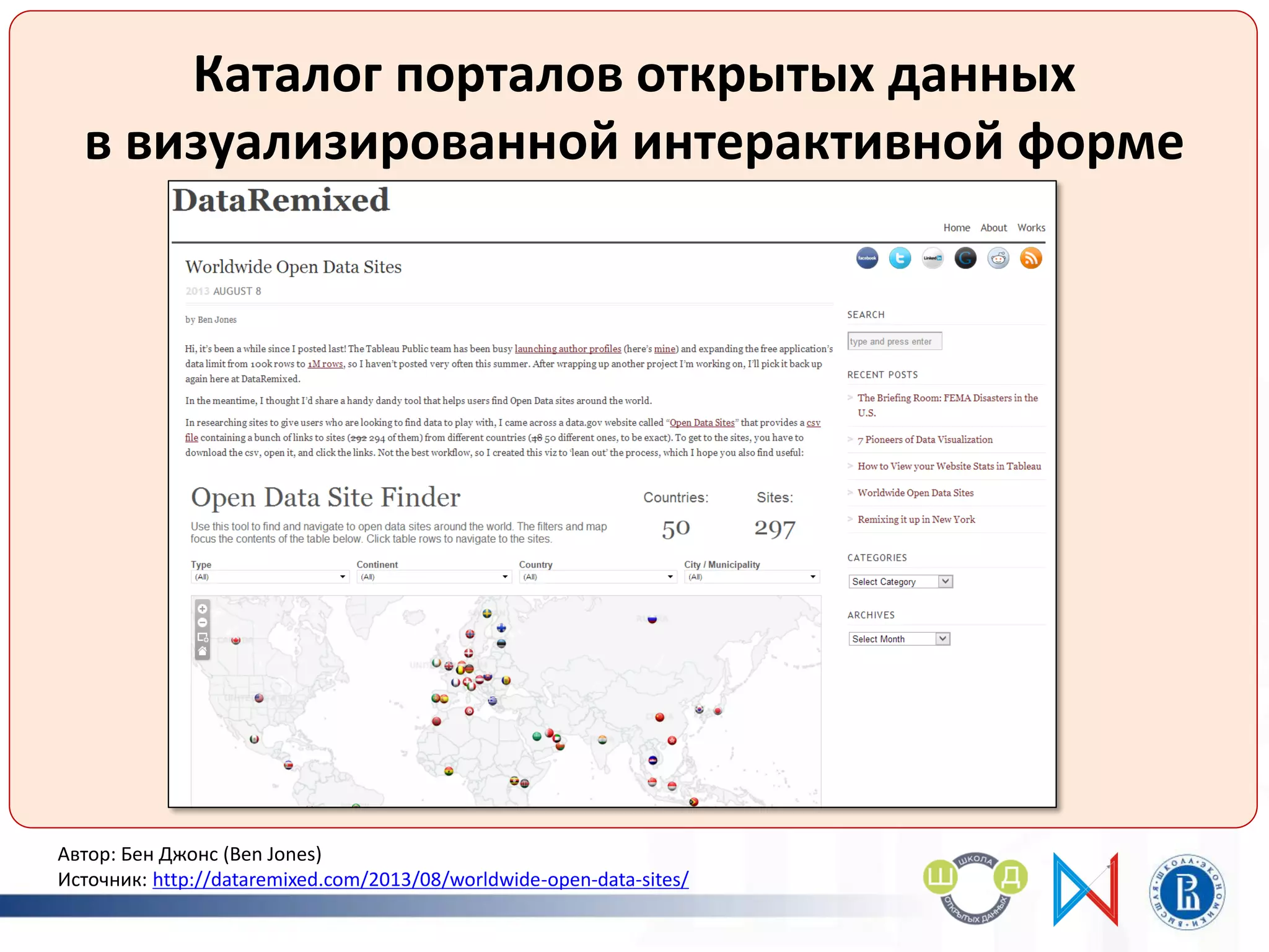
Task: Open The Briefing Room FEMA Disasters post
Action: pyautogui.click(x=947, y=405)
